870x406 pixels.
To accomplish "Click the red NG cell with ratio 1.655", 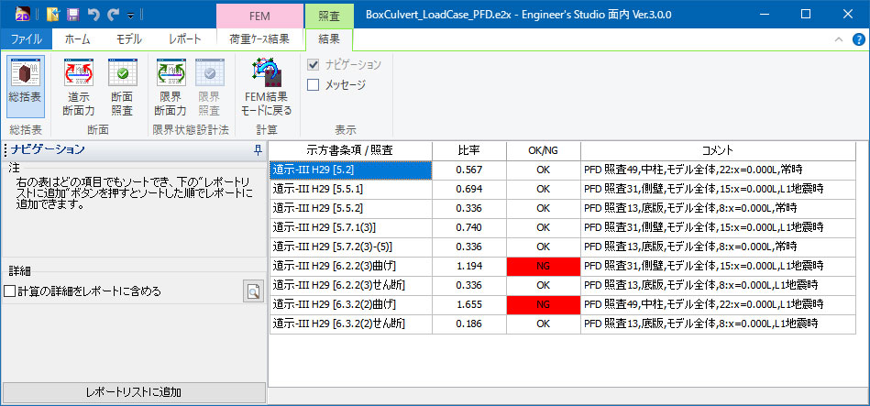I will tap(544, 304).
